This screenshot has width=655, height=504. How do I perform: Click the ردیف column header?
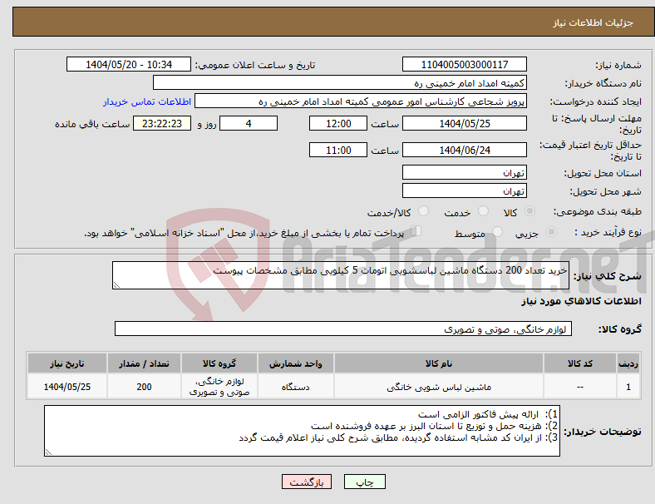point(628,363)
